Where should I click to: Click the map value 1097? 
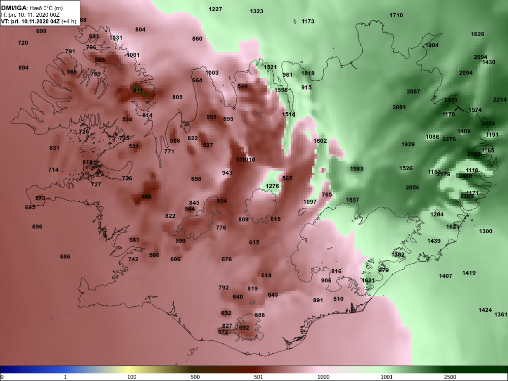pyautogui.click(x=310, y=202)
